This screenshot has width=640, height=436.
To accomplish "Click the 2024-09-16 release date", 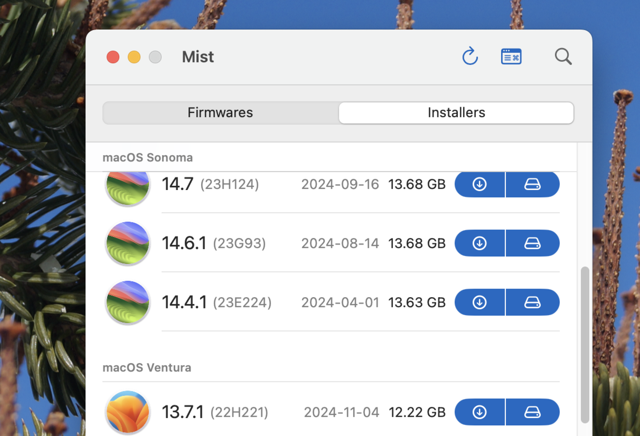I will pos(340,185).
